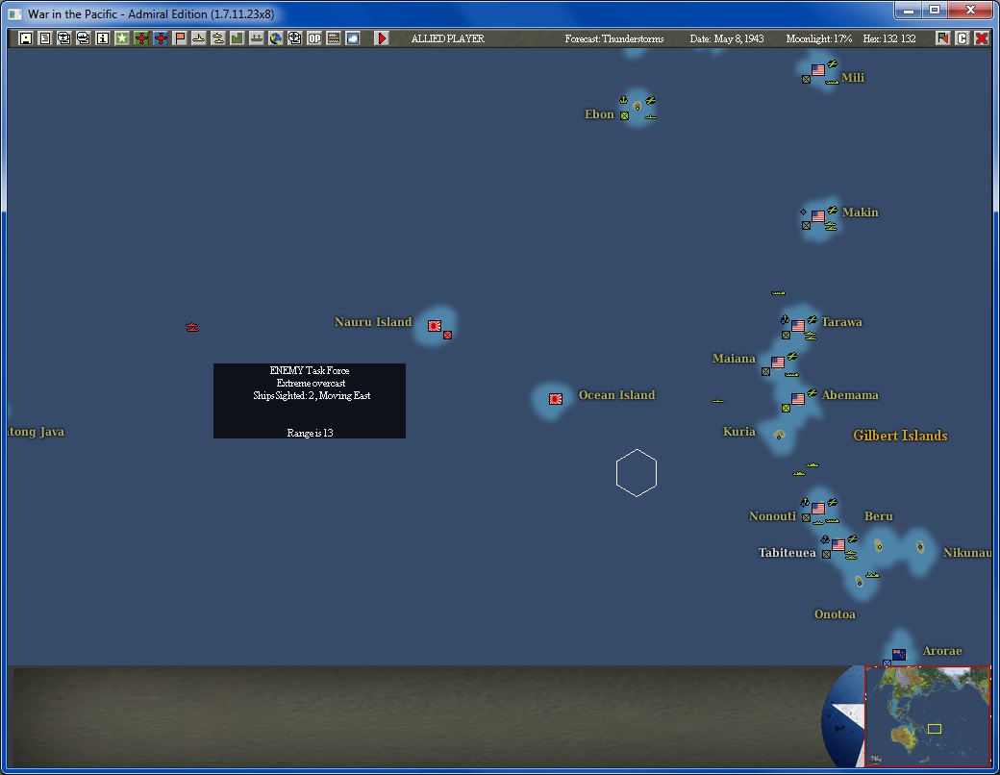Screen dimensions: 1000x775
Task: Select the ship icon near Onotoa
Action: pos(872,575)
